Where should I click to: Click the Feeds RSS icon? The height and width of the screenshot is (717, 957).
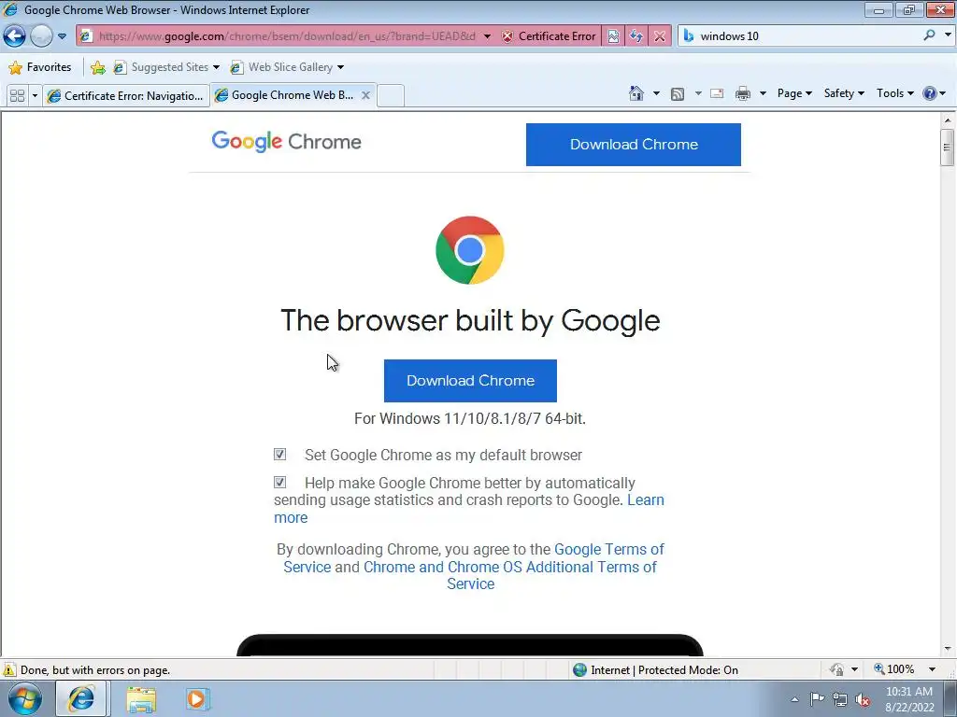(678, 93)
